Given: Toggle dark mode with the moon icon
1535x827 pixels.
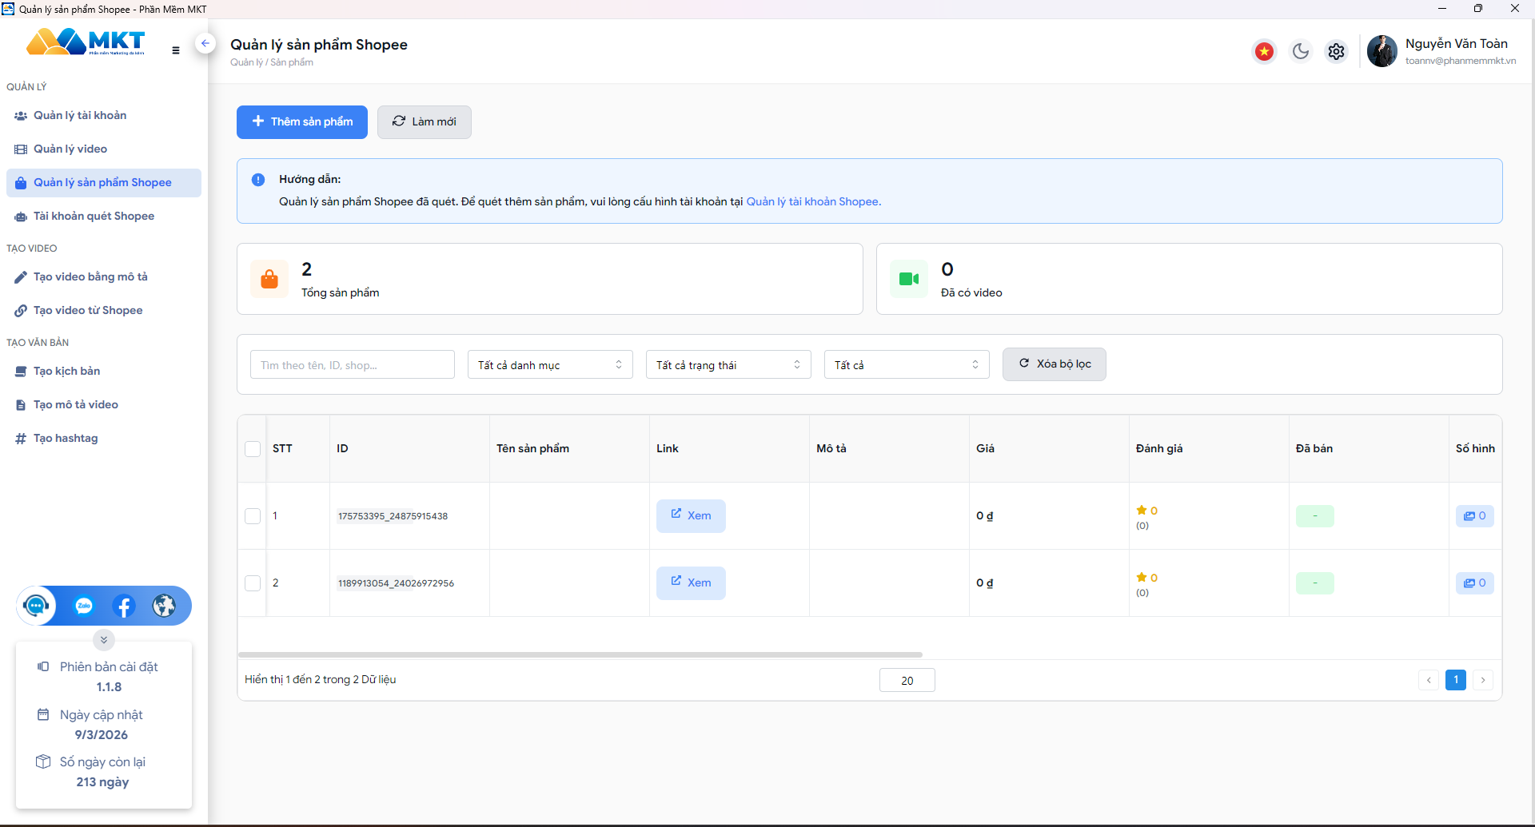Looking at the screenshot, I should pyautogui.click(x=1301, y=51).
